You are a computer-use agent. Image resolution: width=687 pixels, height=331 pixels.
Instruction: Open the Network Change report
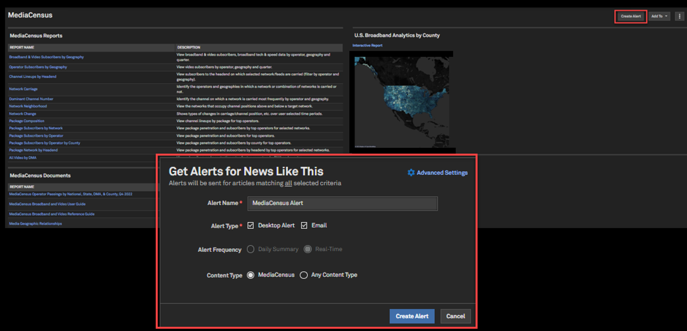pos(23,114)
